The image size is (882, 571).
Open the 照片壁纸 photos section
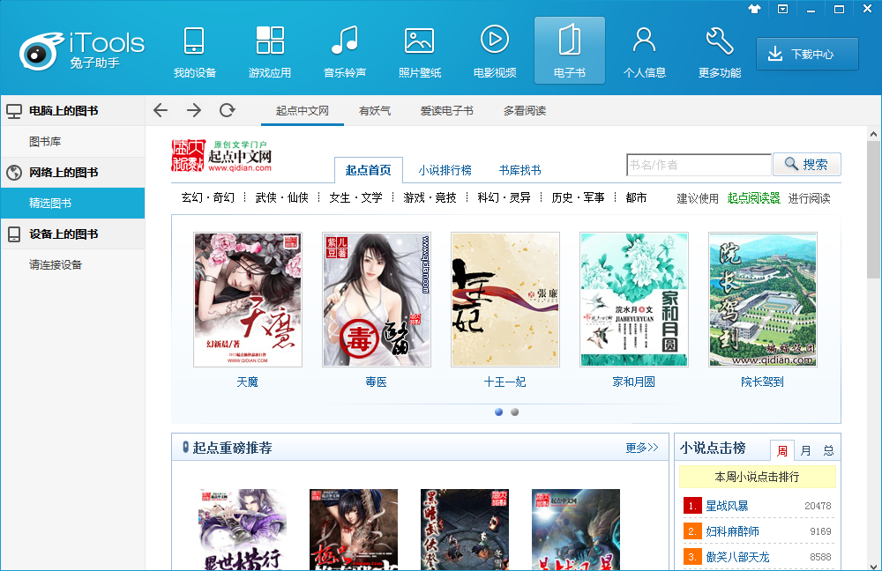[420, 52]
